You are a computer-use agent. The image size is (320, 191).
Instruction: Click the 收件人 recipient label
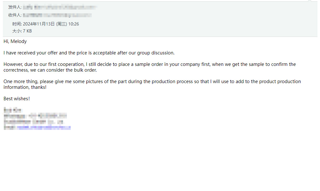[x=15, y=15]
